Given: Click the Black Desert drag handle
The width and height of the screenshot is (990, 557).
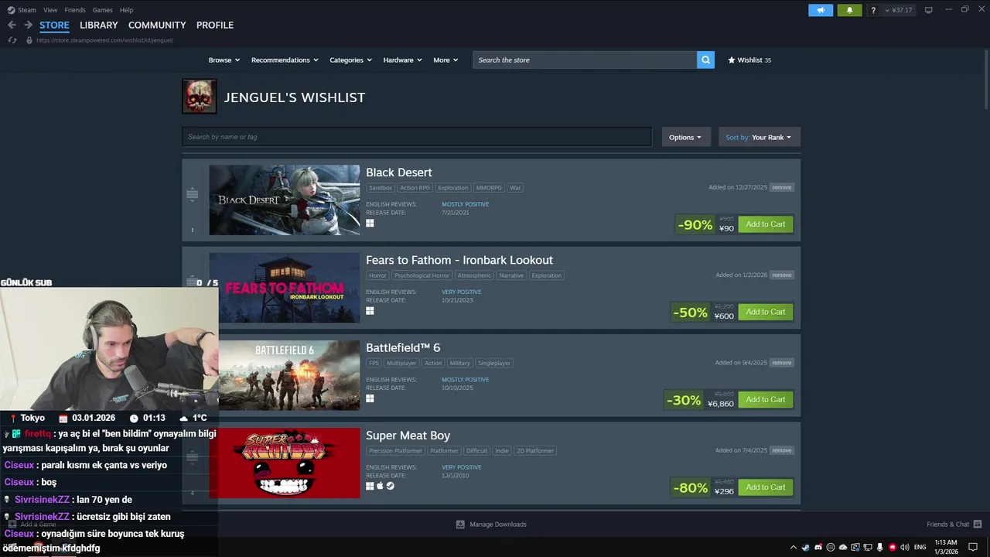Looking at the screenshot, I should (193, 195).
